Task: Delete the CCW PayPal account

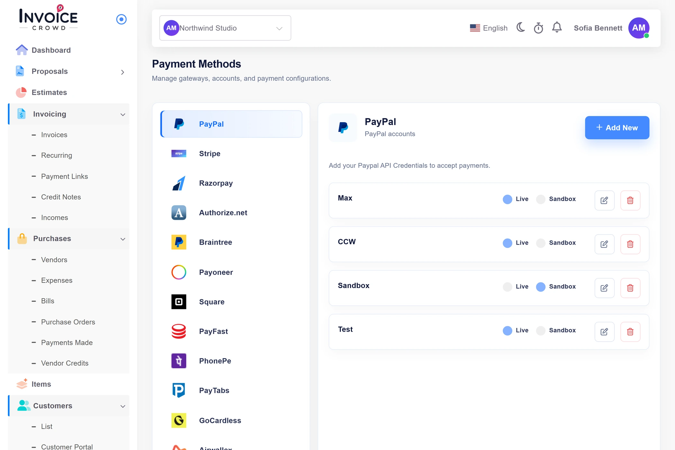Action: 630,244
